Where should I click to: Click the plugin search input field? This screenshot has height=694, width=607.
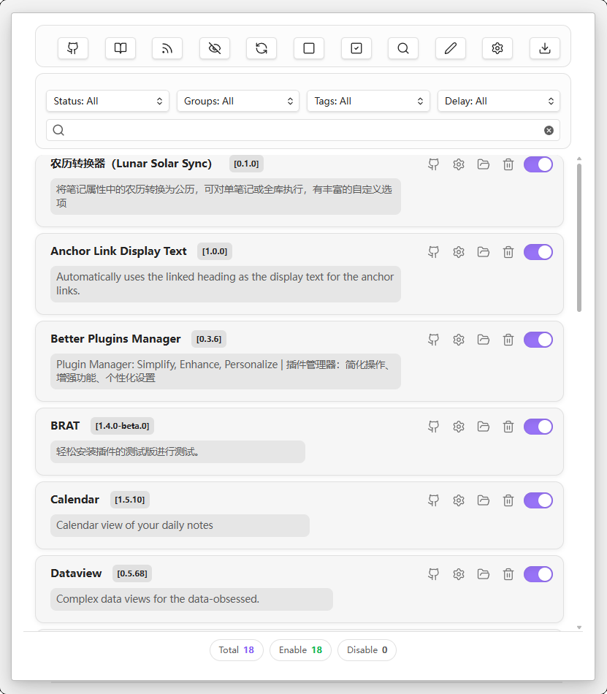click(303, 130)
